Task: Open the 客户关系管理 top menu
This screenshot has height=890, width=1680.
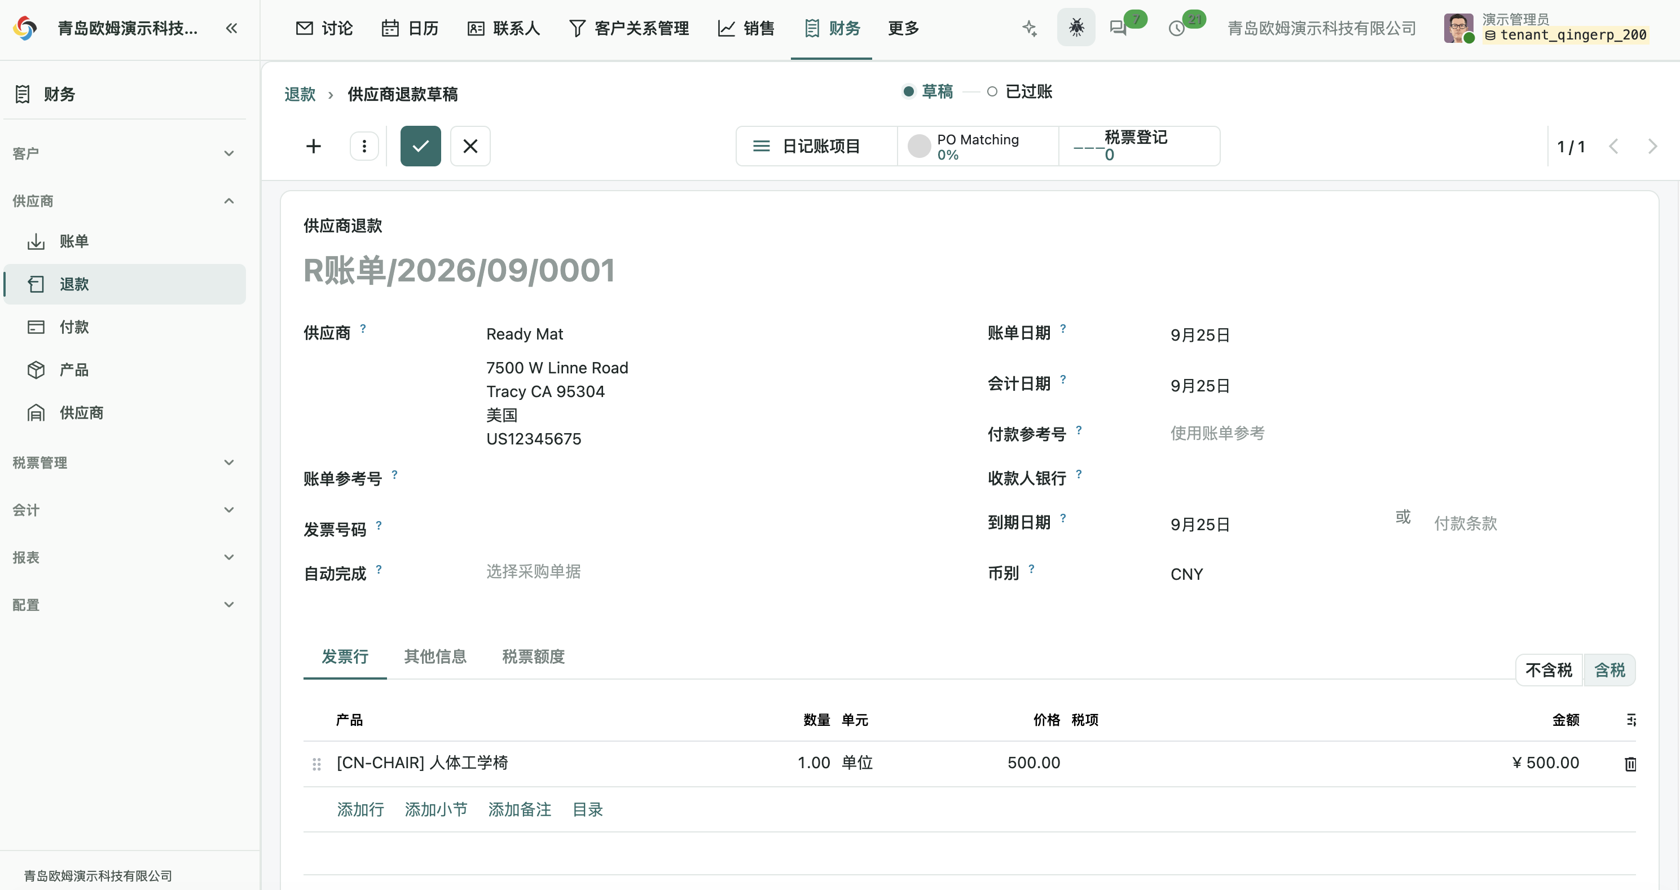Action: pos(628,28)
